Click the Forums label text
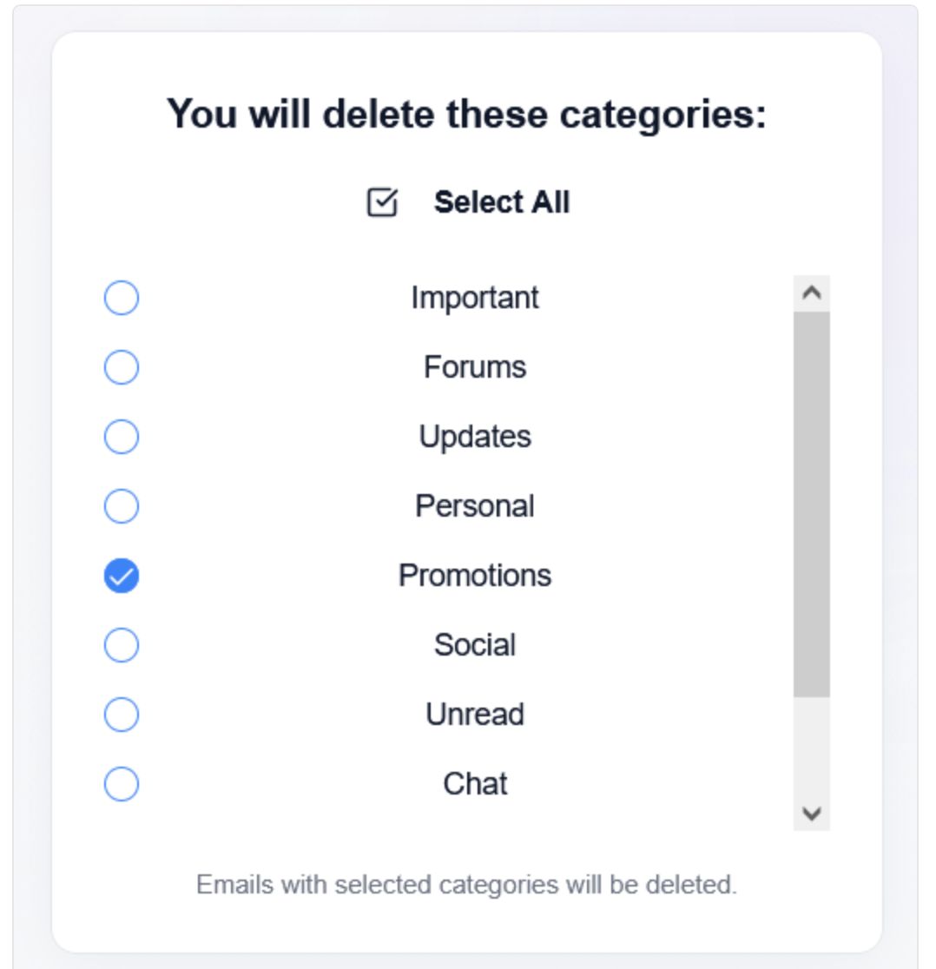The width and height of the screenshot is (936, 969). (x=475, y=367)
